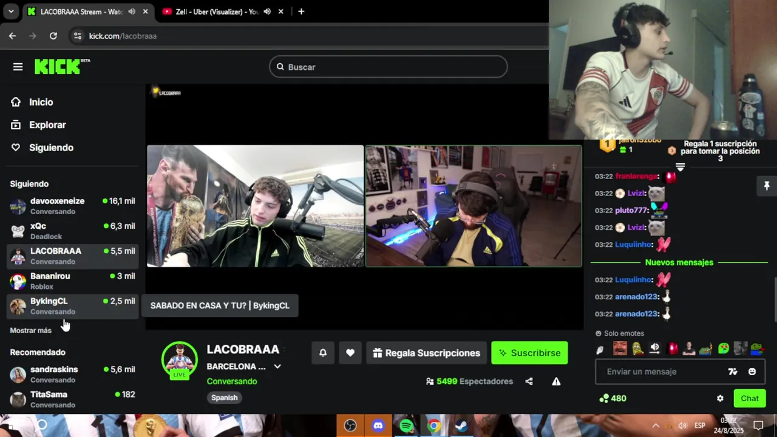Image resolution: width=777 pixels, height=437 pixels.
Task: Select the red siren emote
Action: pyautogui.click(x=672, y=348)
